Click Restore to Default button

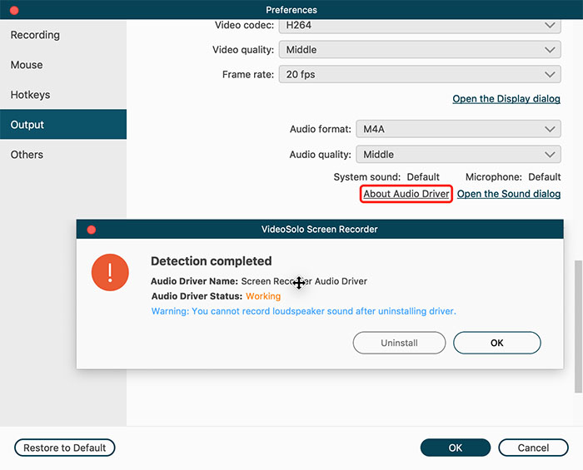point(65,448)
